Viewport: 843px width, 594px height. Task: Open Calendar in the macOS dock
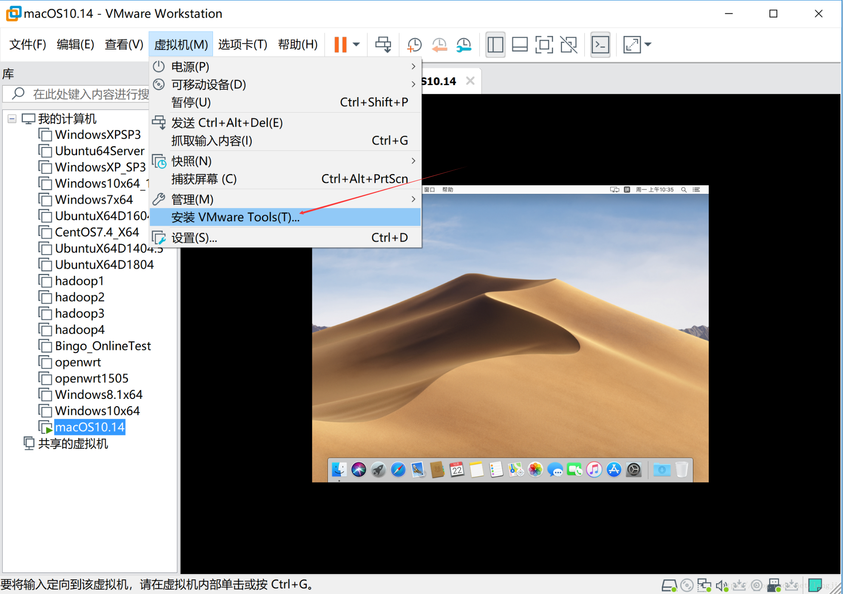pyautogui.click(x=457, y=470)
